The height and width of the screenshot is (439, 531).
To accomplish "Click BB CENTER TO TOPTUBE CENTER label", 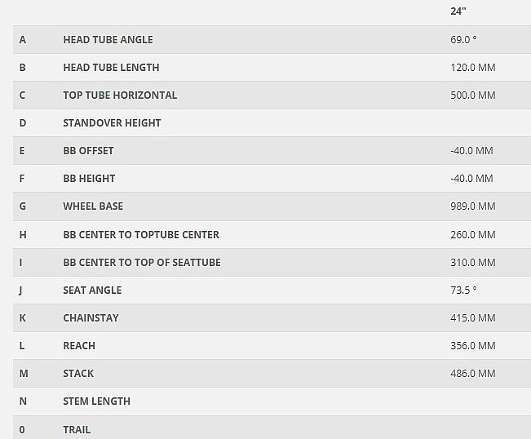I will (x=141, y=235).
